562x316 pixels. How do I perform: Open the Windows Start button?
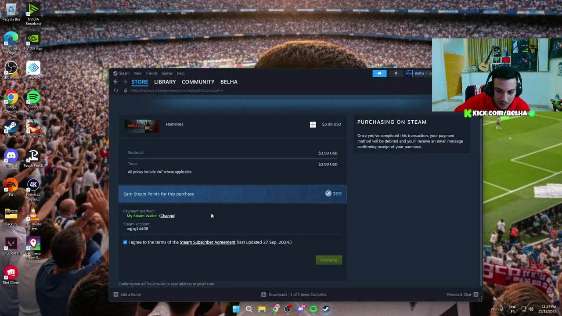click(x=236, y=309)
